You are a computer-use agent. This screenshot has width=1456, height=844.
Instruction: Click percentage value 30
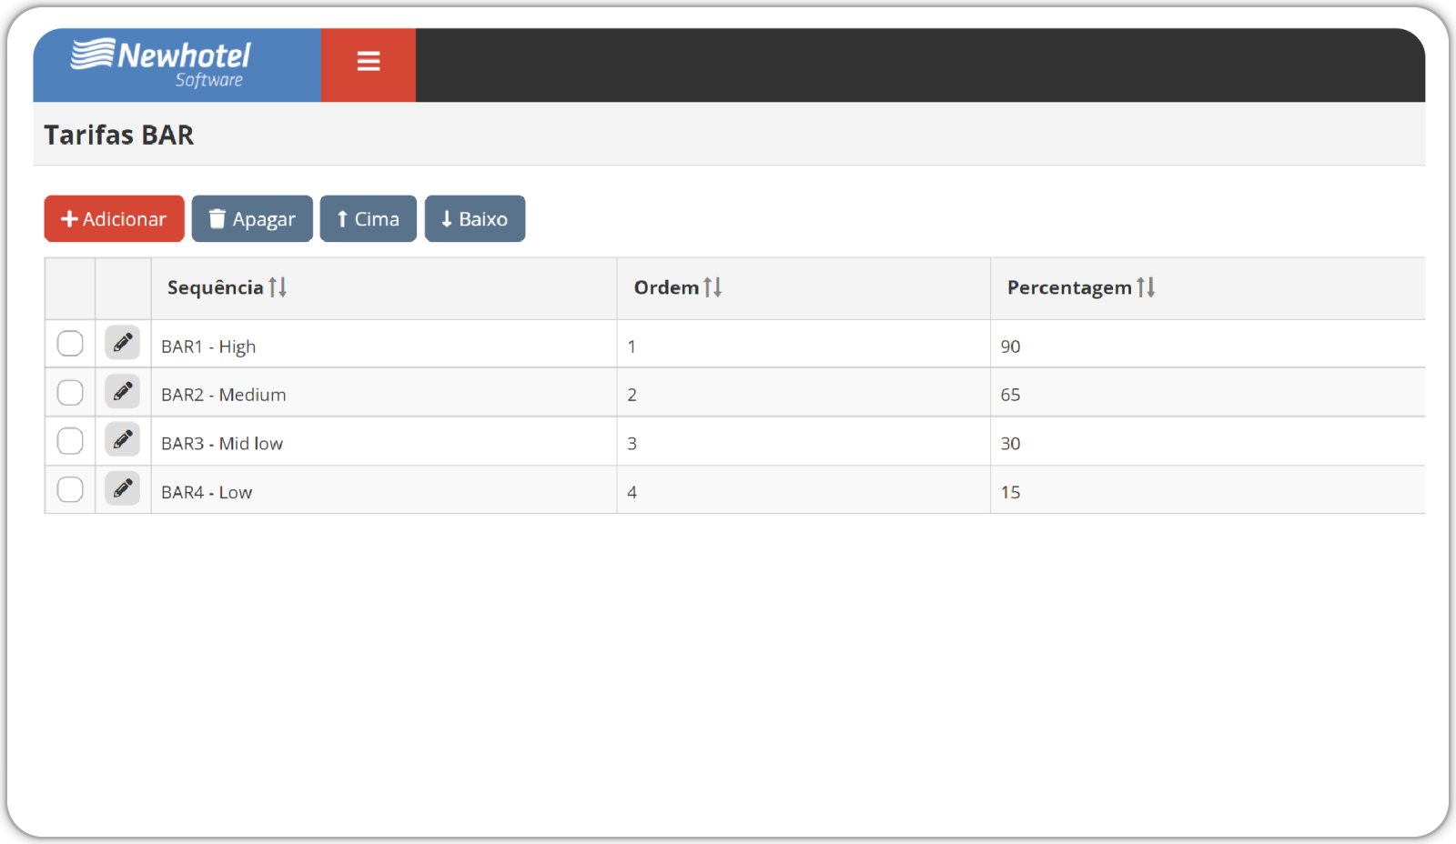tap(1010, 444)
